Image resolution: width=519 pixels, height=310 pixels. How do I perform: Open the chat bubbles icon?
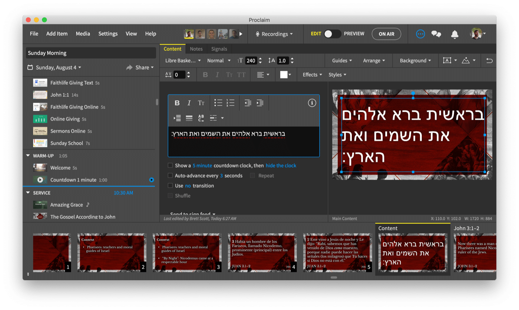[x=436, y=34]
